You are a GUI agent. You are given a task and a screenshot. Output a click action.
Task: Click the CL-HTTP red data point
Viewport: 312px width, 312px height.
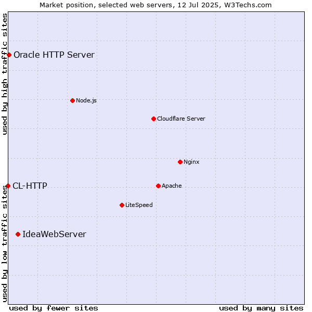(8, 186)
